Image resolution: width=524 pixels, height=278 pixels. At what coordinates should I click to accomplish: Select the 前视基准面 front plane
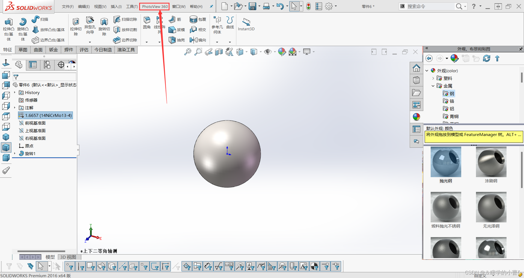tap(32, 123)
